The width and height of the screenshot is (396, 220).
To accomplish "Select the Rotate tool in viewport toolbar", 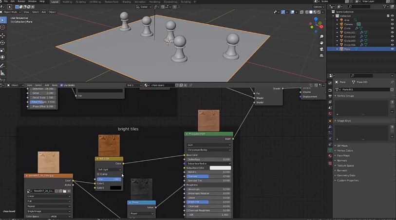I will (x=3, y=42).
